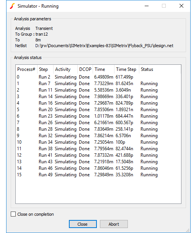Click the Time Step column header

click(127, 69)
